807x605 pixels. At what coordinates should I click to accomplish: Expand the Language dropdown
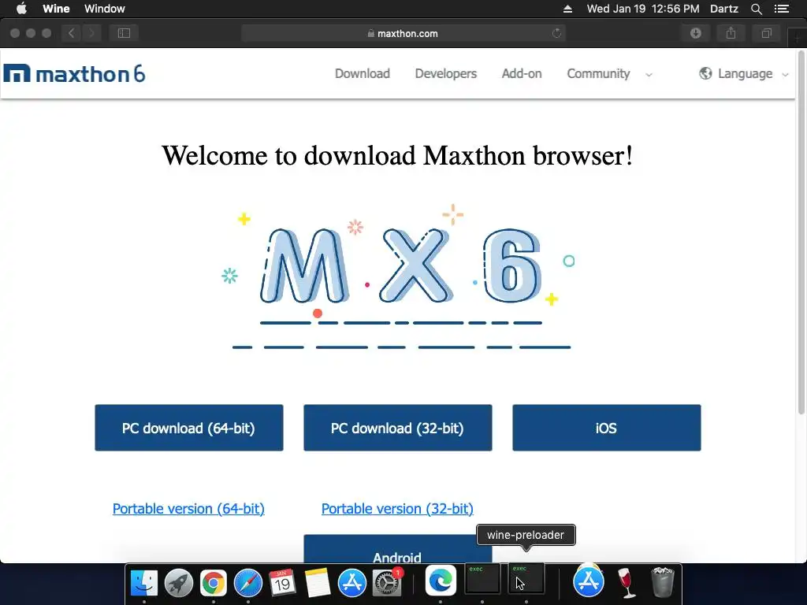point(744,73)
